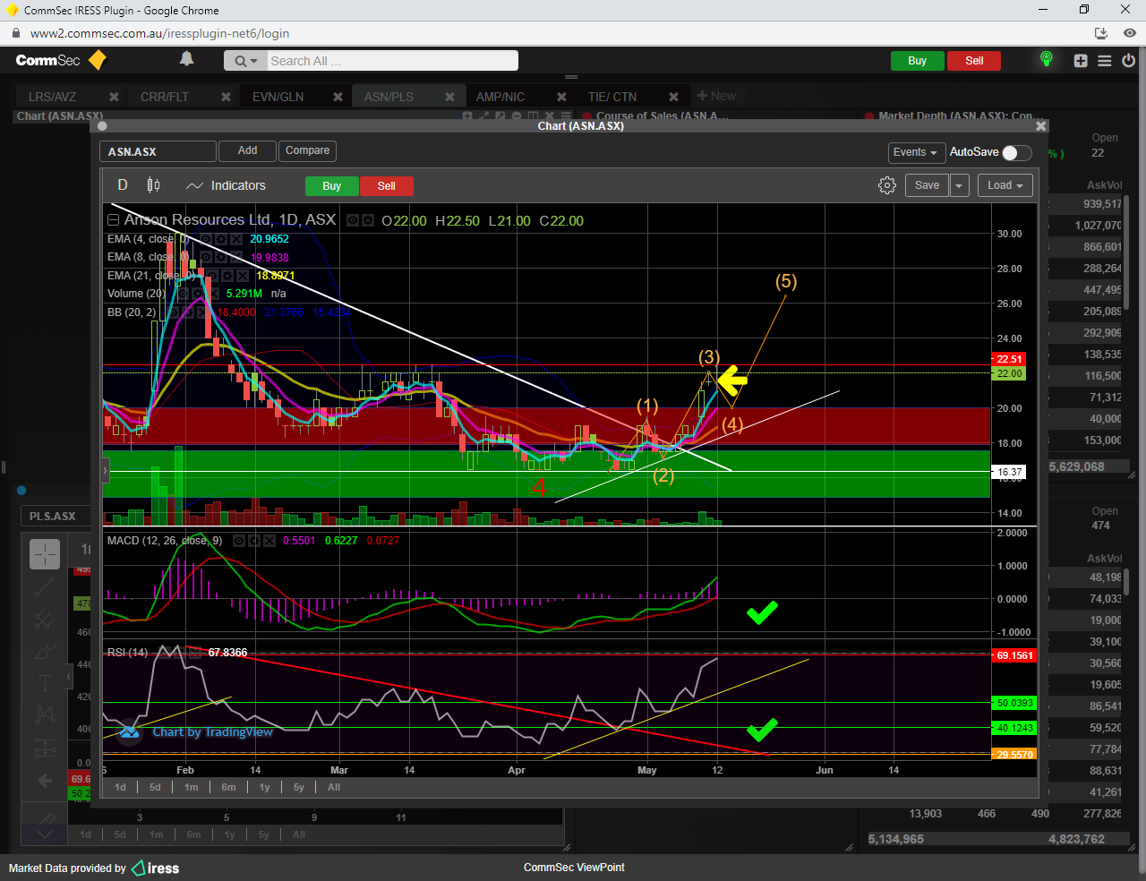This screenshot has height=881, width=1146.
Task: Collapse the indicator legend minus box
Action: pyautogui.click(x=113, y=220)
